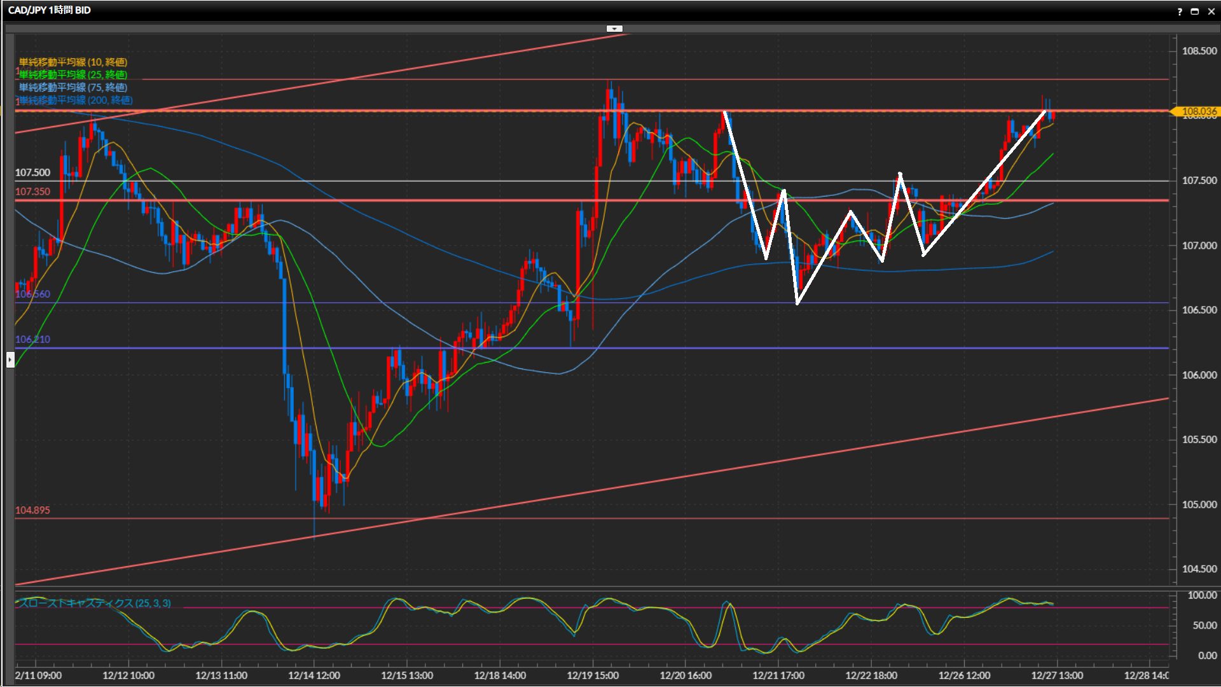This screenshot has height=687, width=1221.
Task: Select the 107.500 white horizontal line label
Action: (32, 172)
